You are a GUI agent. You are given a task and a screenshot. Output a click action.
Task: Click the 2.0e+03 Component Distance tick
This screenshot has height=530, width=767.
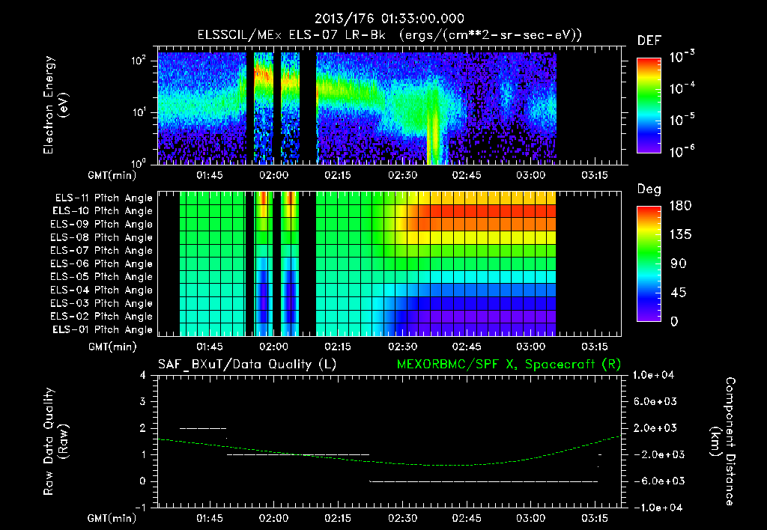point(655,427)
